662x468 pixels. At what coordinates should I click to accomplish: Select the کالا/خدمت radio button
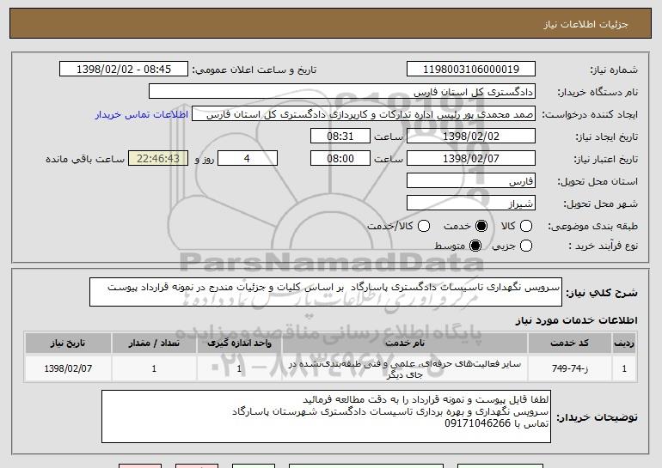pos(424,226)
